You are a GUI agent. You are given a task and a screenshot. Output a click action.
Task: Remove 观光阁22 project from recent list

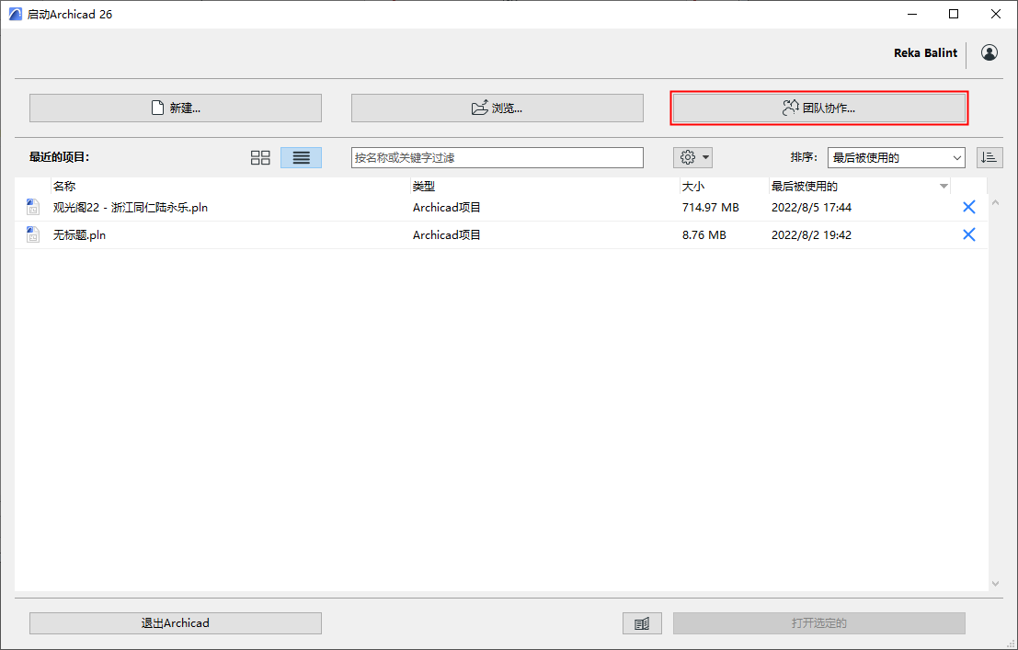pos(968,207)
